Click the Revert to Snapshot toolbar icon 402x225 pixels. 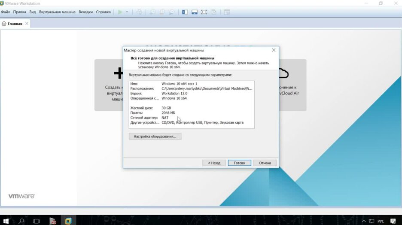(162, 12)
